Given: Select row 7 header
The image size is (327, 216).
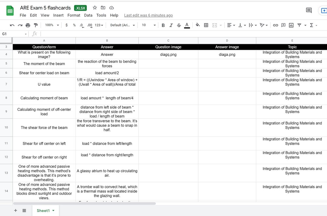Looking at the screenshot, I should [6, 84].
